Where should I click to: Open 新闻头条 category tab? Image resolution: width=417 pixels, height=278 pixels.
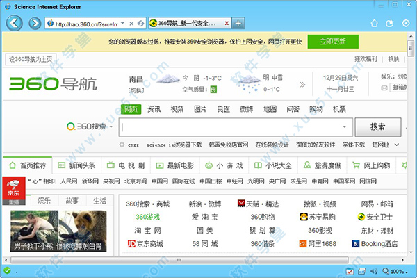point(77,165)
